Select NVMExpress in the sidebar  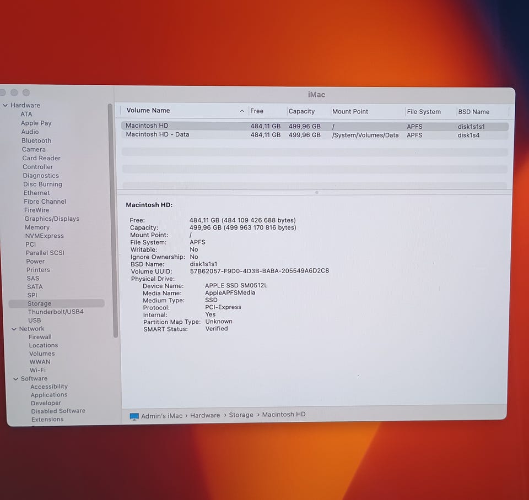pyautogui.click(x=44, y=236)
